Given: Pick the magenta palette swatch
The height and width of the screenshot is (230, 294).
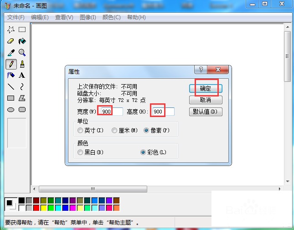Looking at the screenshot, I should click(73, 208).
